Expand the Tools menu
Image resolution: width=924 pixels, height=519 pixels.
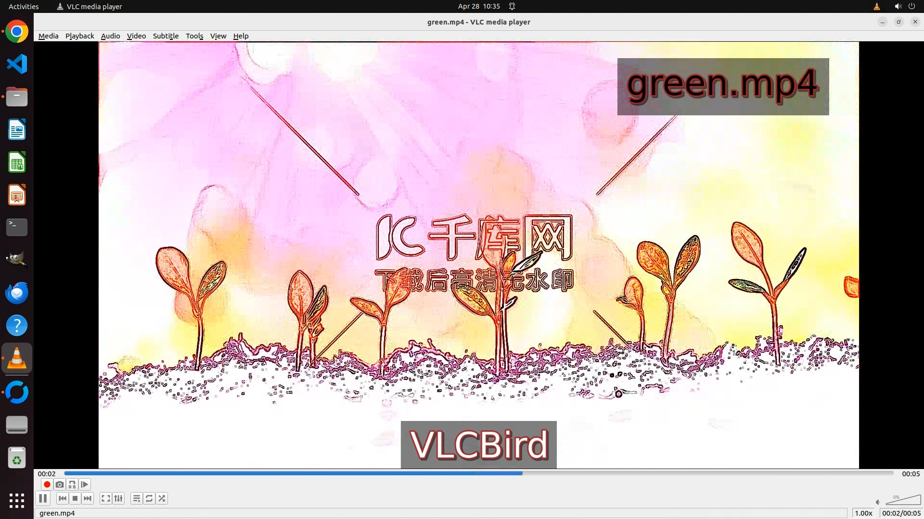click(194, 36)
